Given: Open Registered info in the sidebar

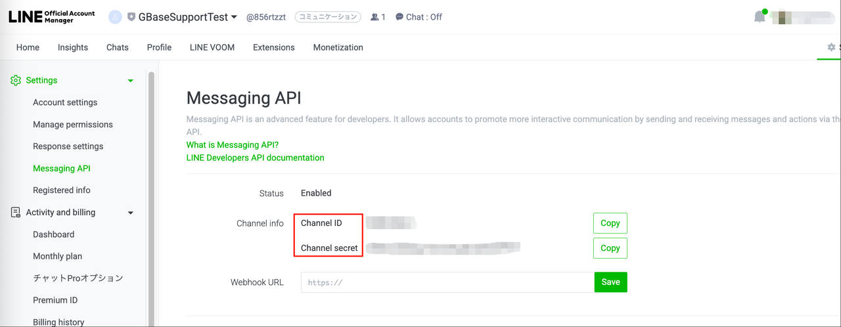Looking at the screenshot, I should click(x=62, y=190).
